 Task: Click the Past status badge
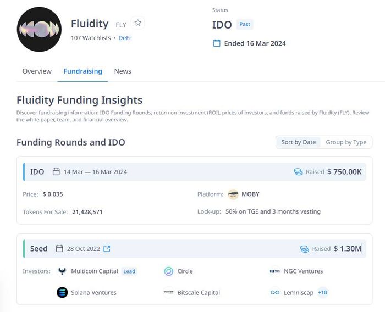coord(245,24)
